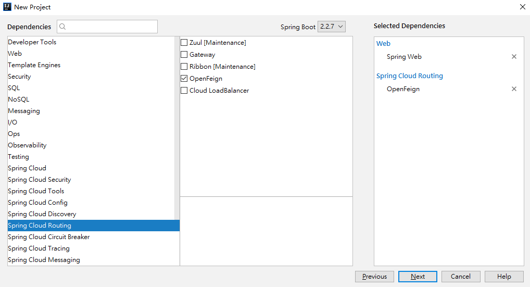The image size is (530, 287).
Task: Open the NoSQL dependency category
Action: pyautogui.click(x=19, y=99)
